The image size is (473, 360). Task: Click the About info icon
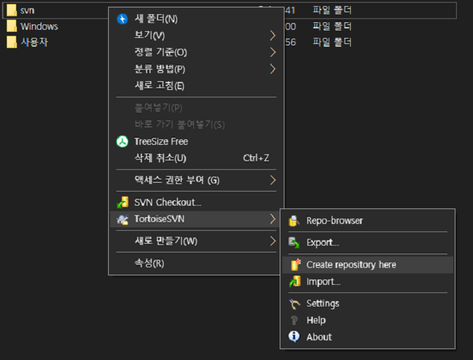coord(294,337)
